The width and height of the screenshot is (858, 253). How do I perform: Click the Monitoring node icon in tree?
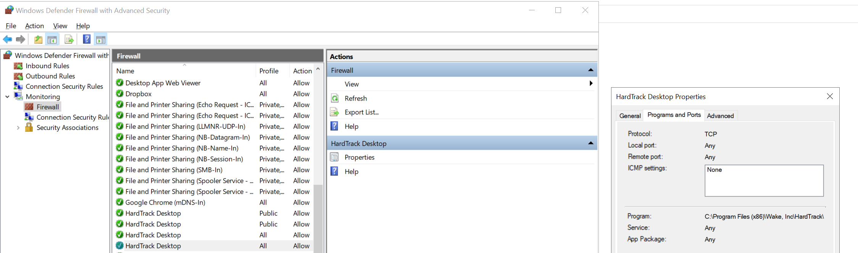18,96
